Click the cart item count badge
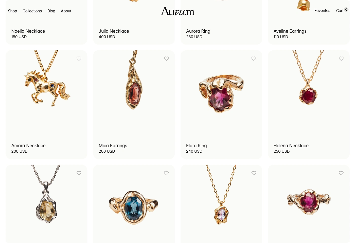 pos(346,9)
